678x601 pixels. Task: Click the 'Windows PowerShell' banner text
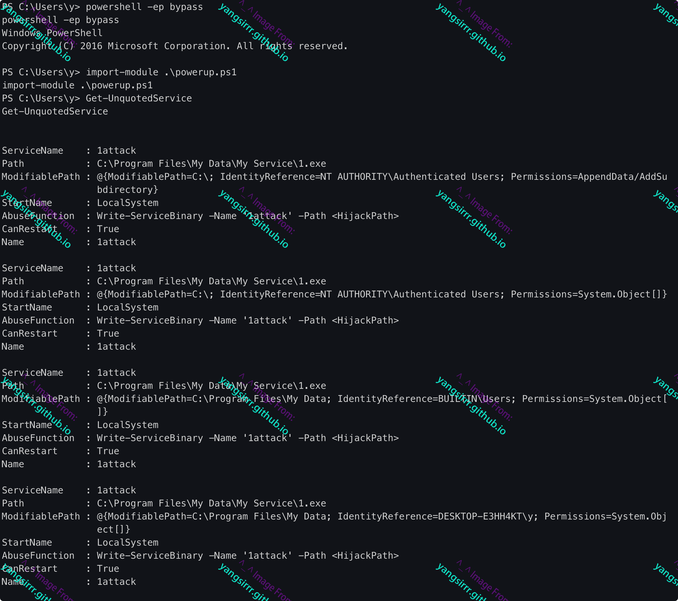coord(52,33)
